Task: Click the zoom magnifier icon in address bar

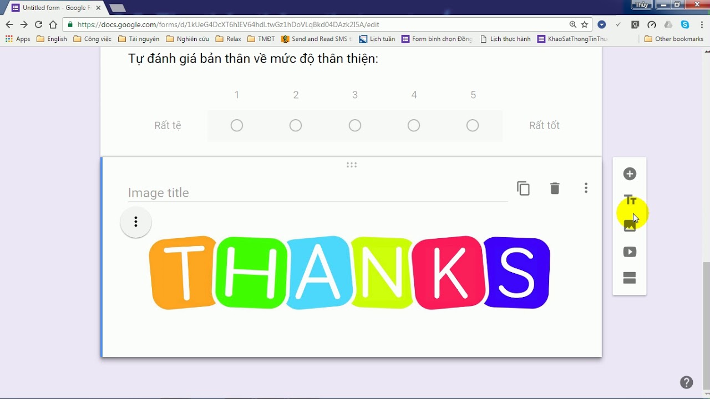Action: 573,24
